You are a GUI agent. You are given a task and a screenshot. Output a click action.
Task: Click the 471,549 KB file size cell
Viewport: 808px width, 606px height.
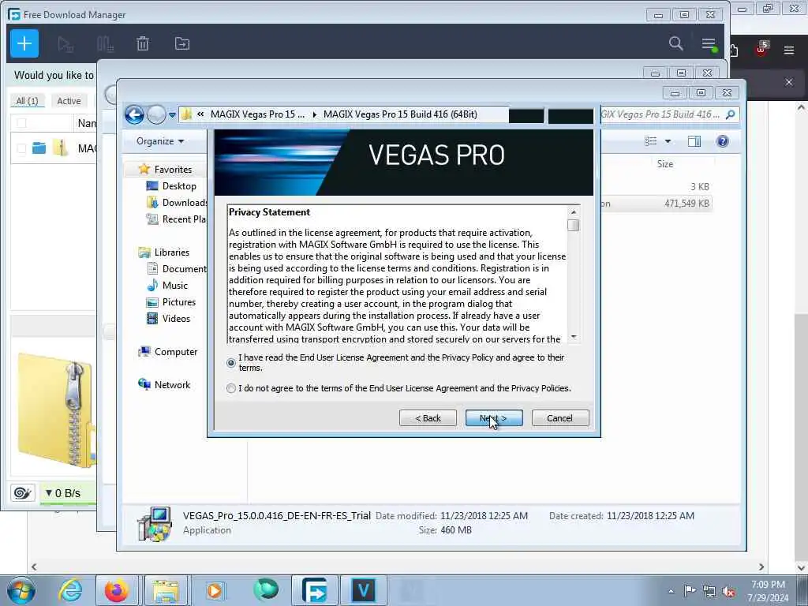(686, 204)
